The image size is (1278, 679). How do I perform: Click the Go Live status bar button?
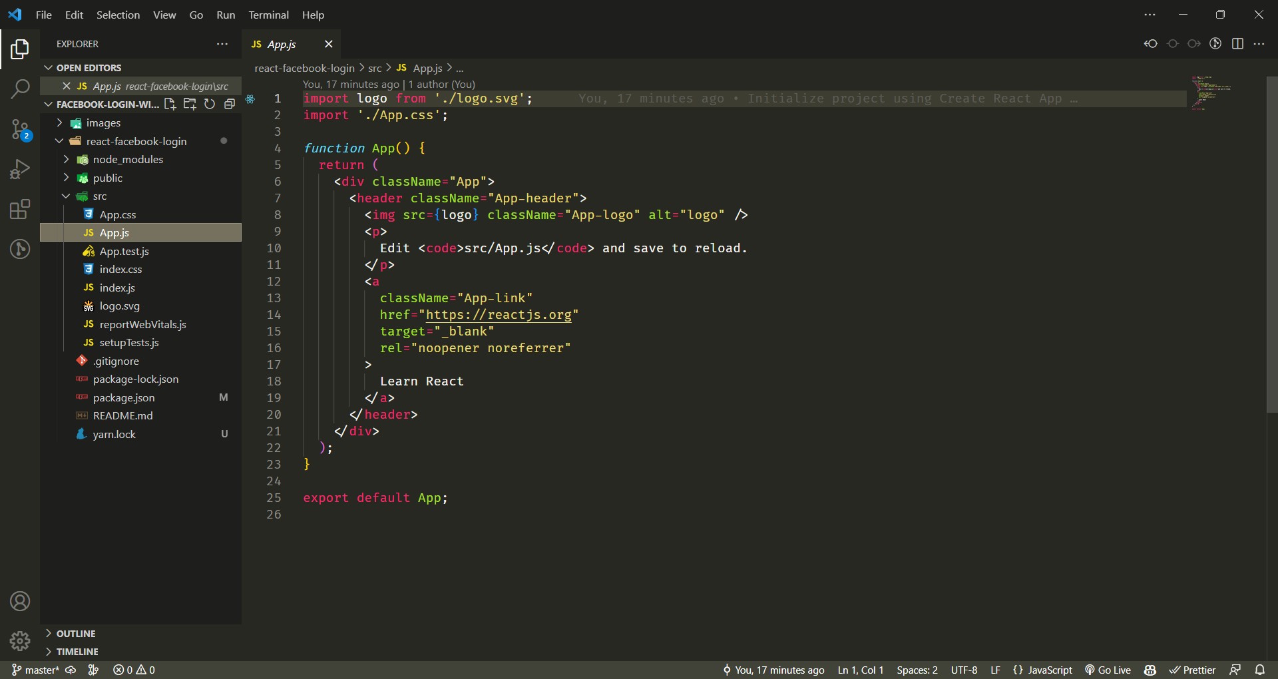point(1108,670)
